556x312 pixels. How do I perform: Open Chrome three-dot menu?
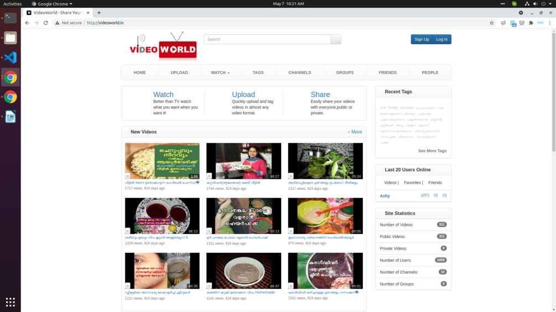point(549,23)
